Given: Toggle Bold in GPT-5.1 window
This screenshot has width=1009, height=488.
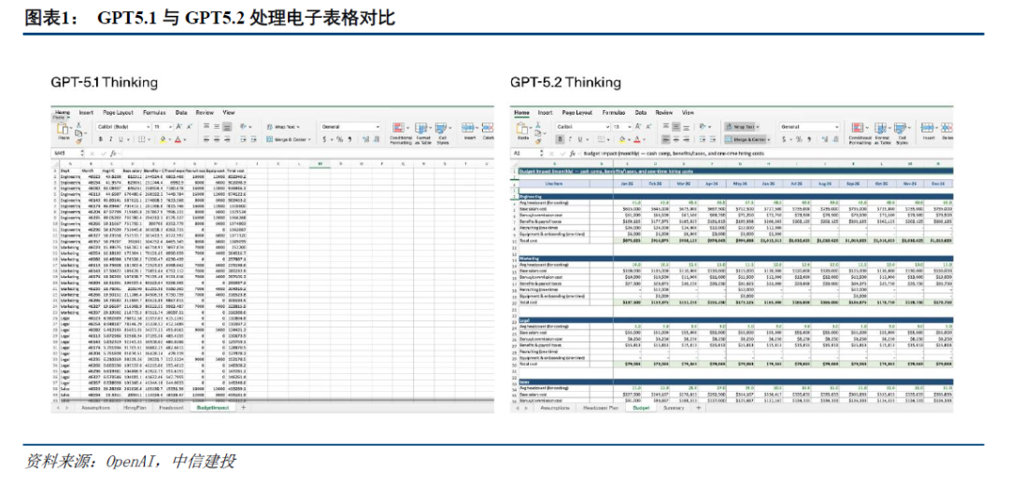Looking at the screenshot, I should [x=100, y=140].
